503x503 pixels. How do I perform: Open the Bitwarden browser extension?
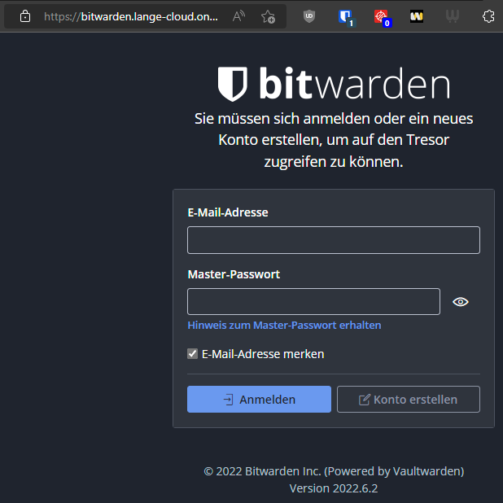coord(345,16)
